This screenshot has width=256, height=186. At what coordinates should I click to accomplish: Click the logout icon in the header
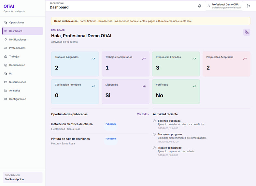(248, 6)
